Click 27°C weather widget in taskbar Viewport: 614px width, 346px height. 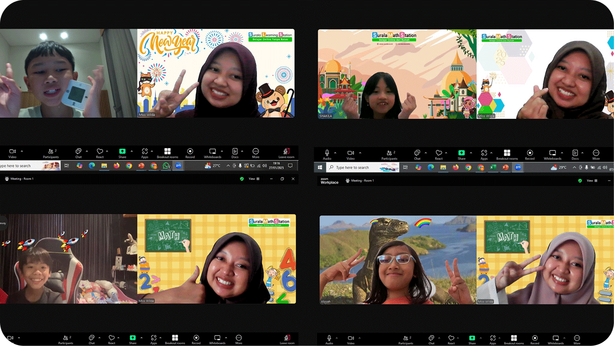212,166
